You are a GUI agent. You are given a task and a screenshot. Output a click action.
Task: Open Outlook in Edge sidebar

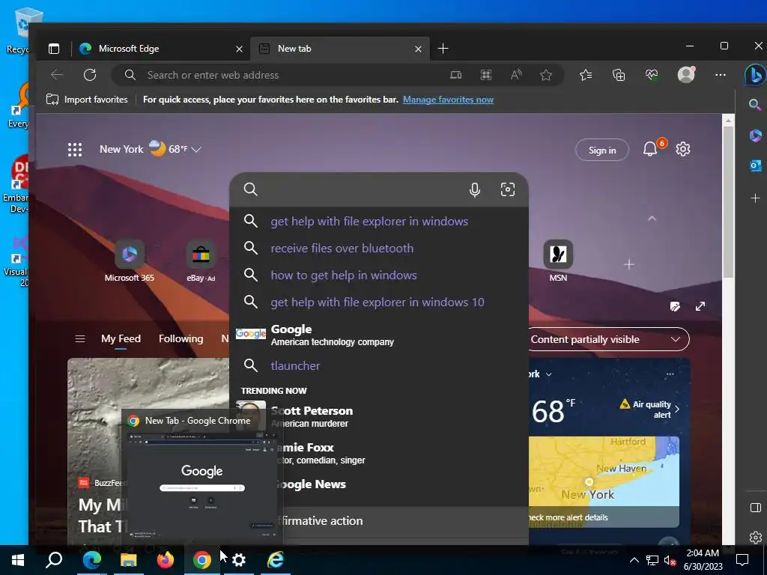(755, 165)
